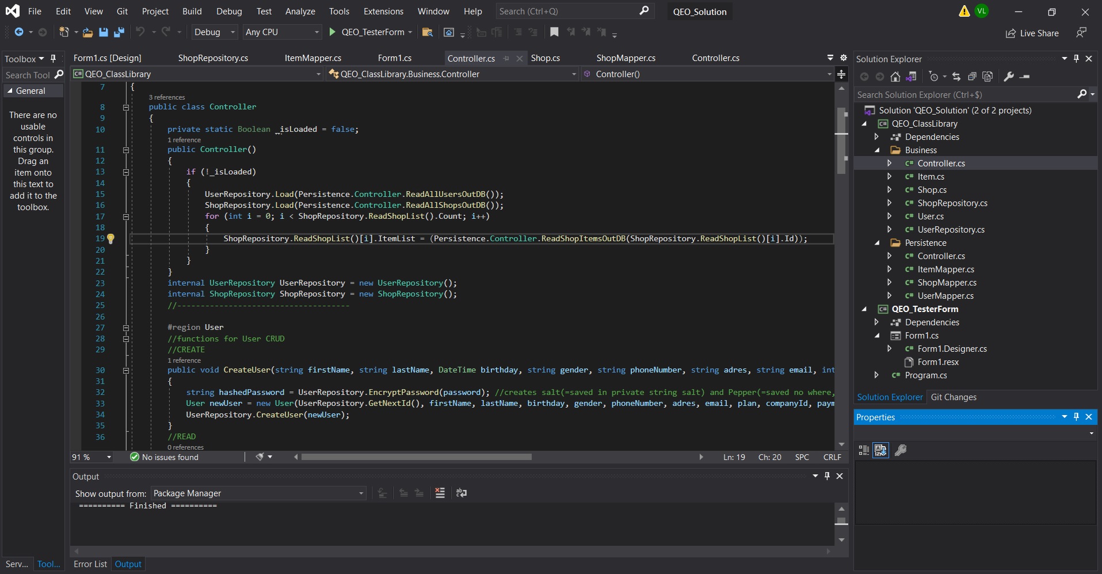The height and width of the screenshot is (574, 1102).
Task: Collapse the Persistence folder node
Action: (877, 243)
